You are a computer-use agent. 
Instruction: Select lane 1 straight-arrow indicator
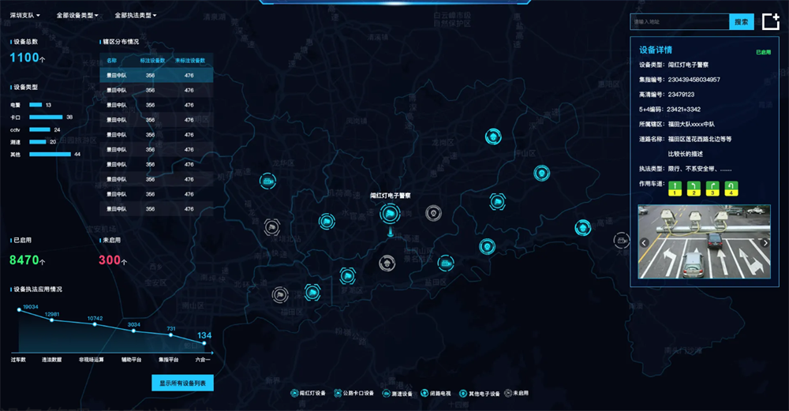(x=675, y=187)
